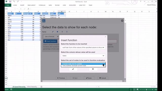Open the add-in settings gear
This screenshot has width=162, height=91.
coord(122,21)
